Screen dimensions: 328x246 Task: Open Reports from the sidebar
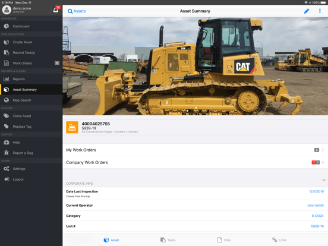(31, 79)
